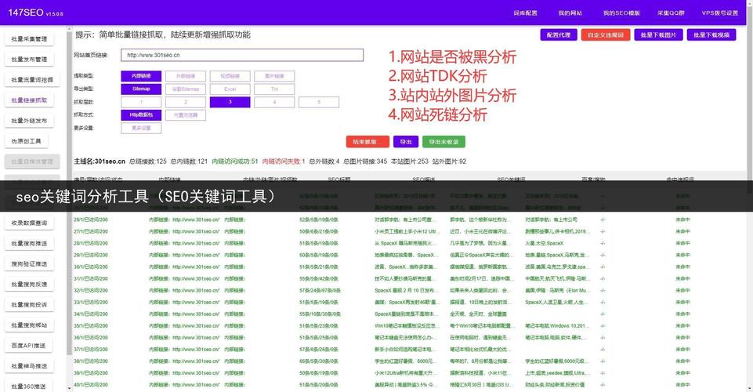Click the green 导出未收录 button
Image resolution: width=753 pixels, height=392 pixels.
coord(443,142)
